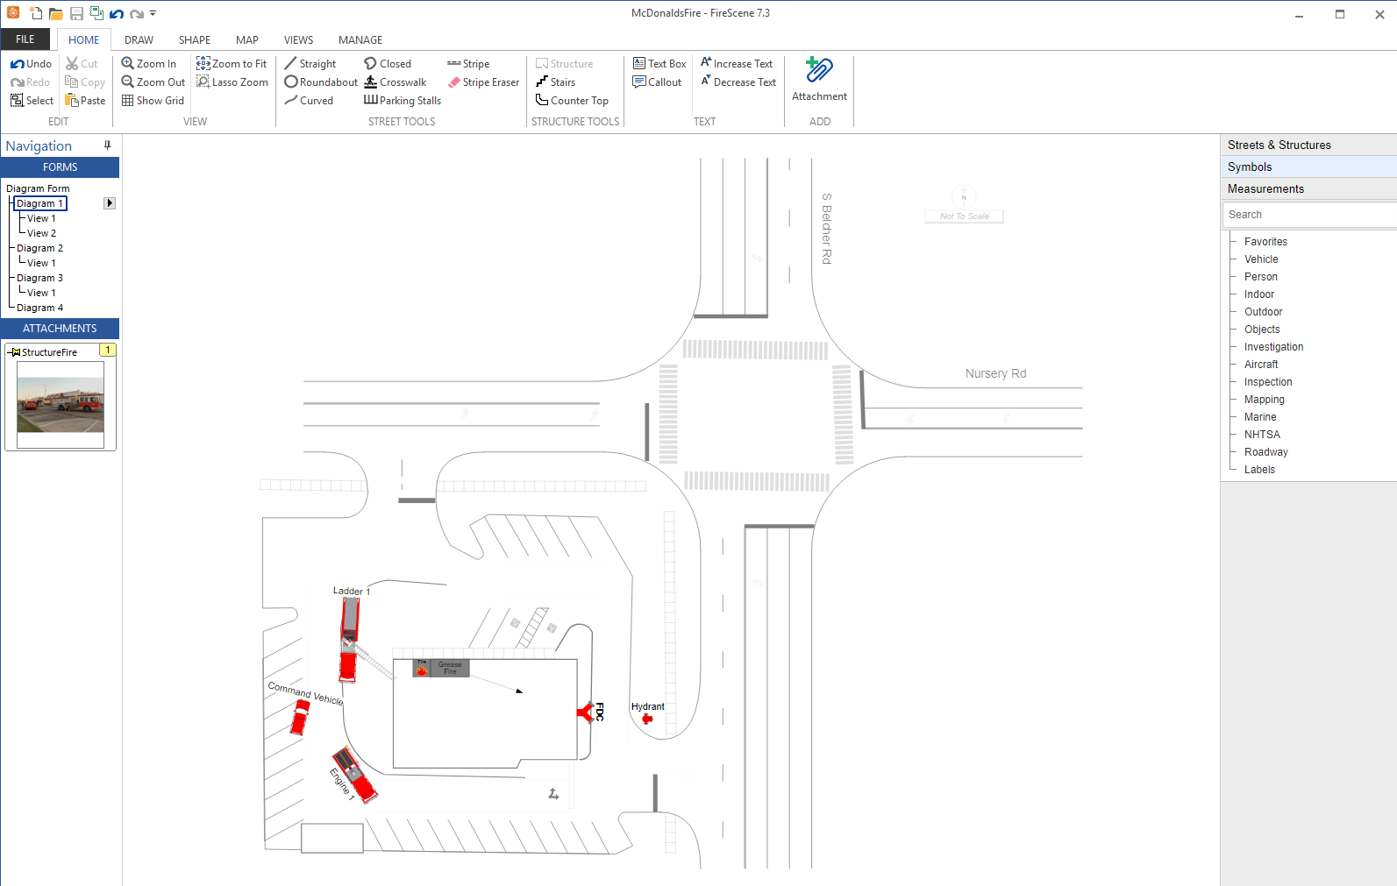Image resolution: width=1397 pixels, height=886 pixels.
Task: Select the Stripe tool
Action: [468, 64]
